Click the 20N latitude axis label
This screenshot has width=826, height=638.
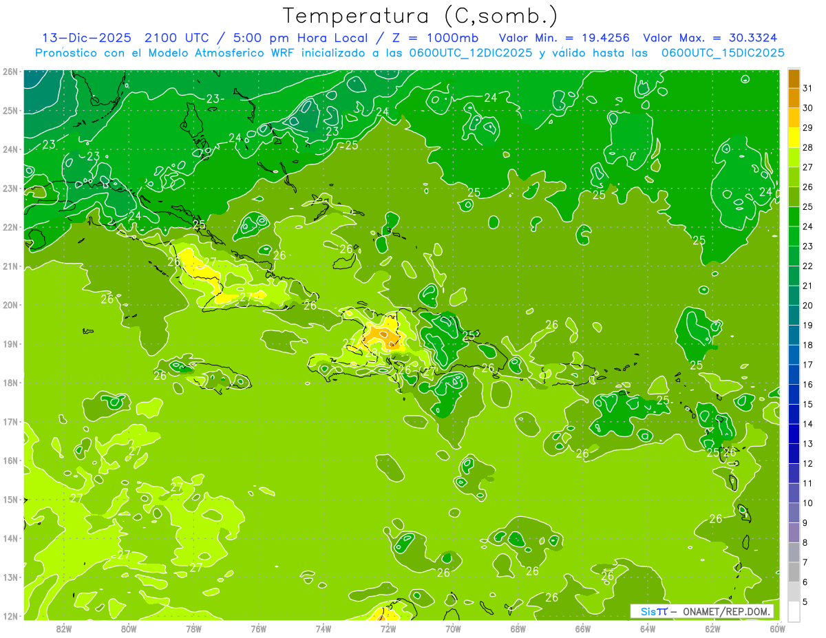(x=10, y=305)
